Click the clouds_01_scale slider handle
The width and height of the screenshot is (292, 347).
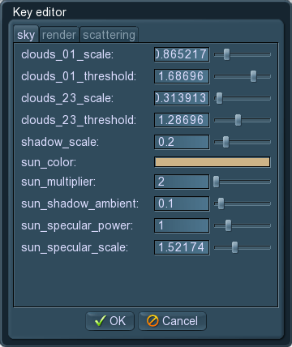pyautogui.click(x=226, y=54)
